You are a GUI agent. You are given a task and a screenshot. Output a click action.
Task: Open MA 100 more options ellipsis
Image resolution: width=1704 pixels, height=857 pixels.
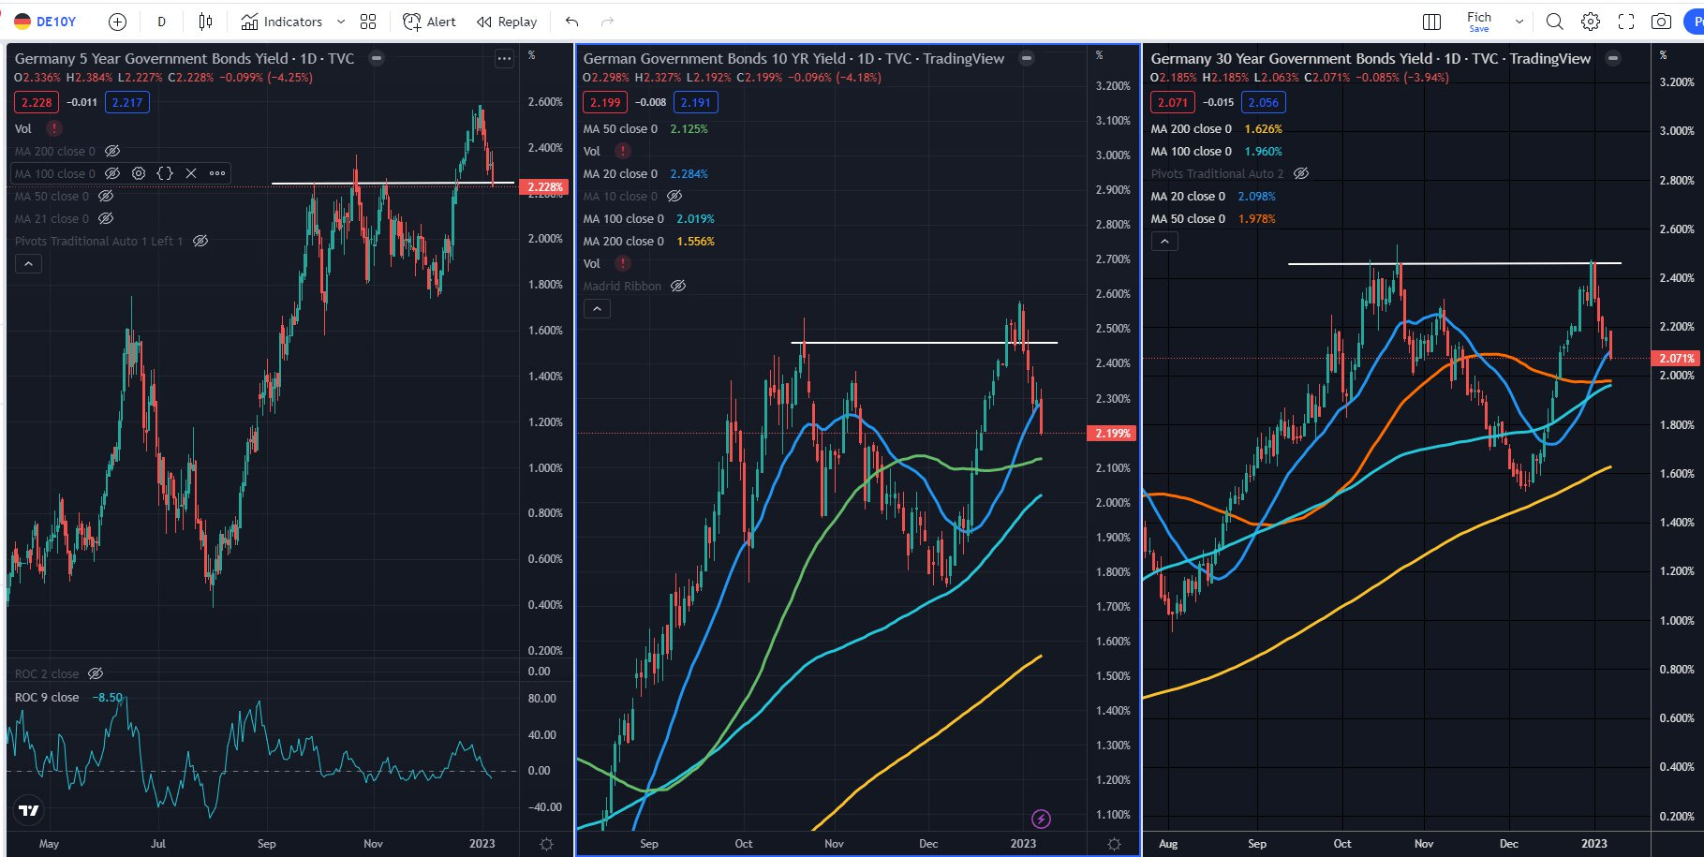tap(217, 173)
